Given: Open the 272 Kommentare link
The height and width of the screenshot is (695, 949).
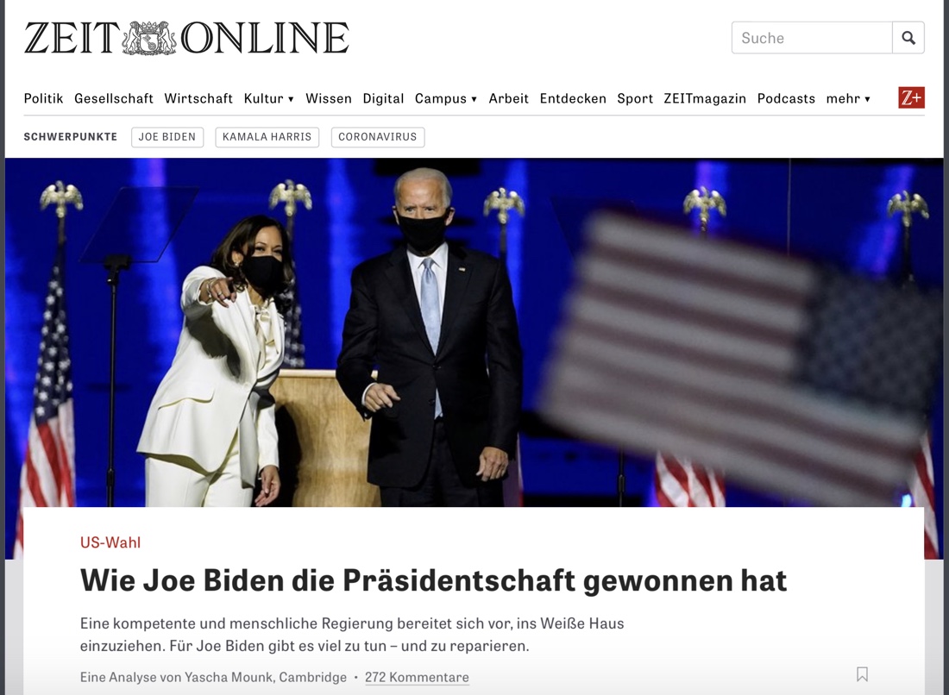Looking at the screenshot, I should tap(417, 678).
